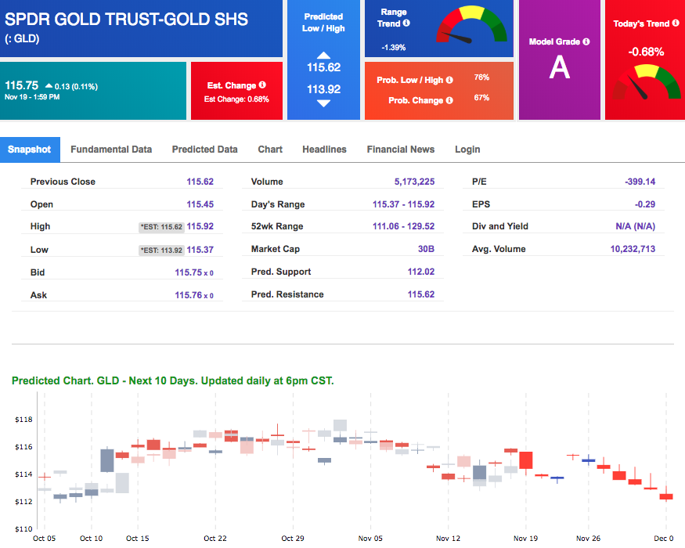Open the Financial News tab
The width and height of the screenshot is (685, 548).
tap(401, 150)
